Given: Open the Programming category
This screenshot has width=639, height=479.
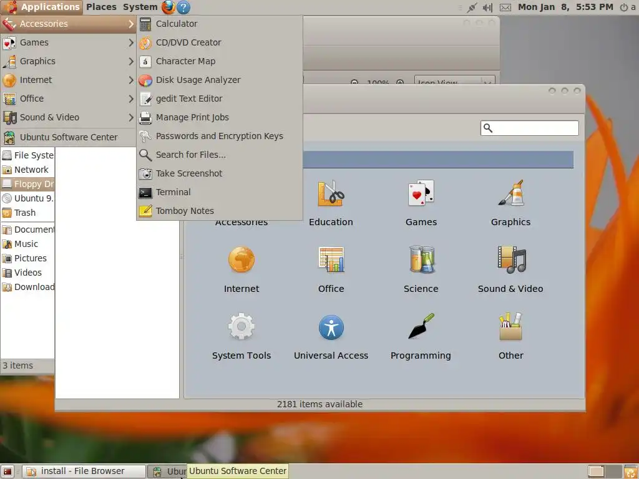Looking at the screenshot, I should 421,336.
